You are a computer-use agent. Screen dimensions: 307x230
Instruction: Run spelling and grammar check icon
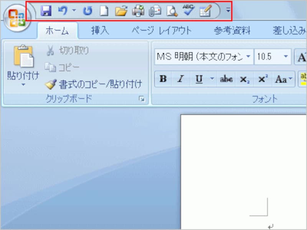coord(188,10)
